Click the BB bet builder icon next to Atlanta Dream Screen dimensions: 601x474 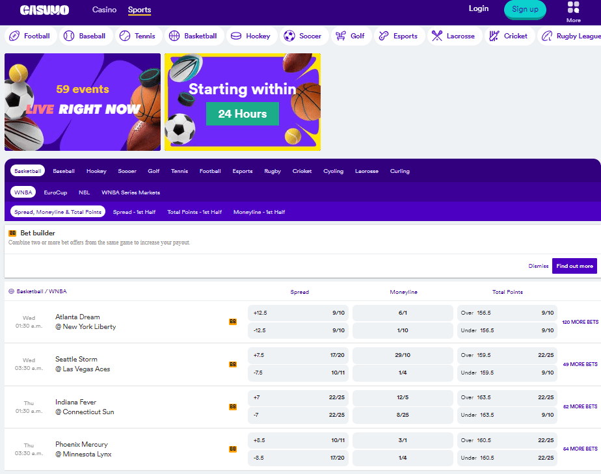(x=233, y=321)
